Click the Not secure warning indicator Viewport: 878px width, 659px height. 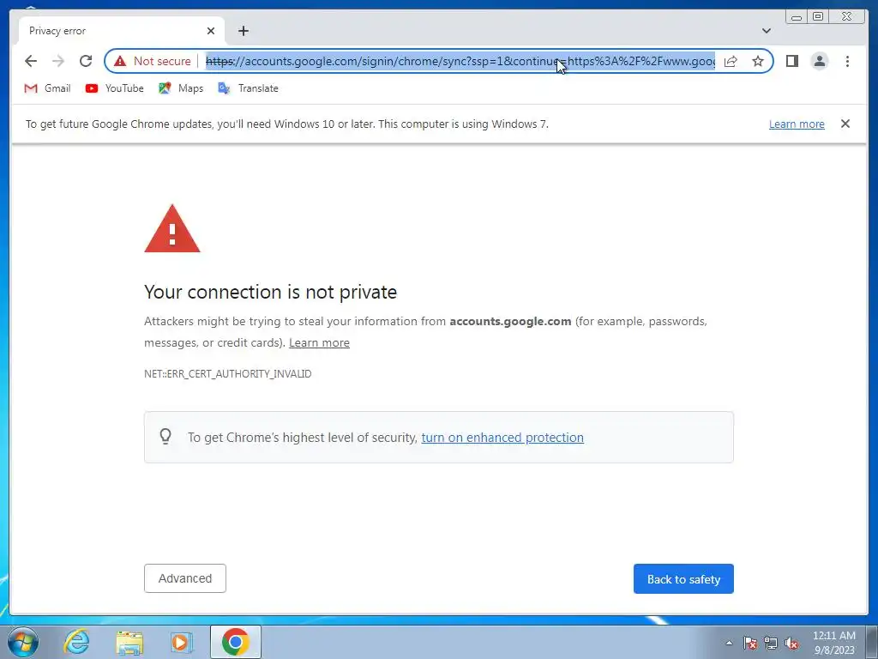point(153,61)
